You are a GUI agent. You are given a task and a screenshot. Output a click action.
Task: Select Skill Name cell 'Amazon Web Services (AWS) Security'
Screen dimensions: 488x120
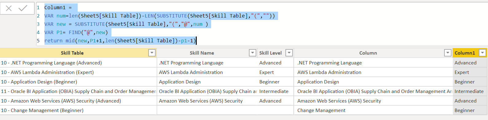[207, 101]
